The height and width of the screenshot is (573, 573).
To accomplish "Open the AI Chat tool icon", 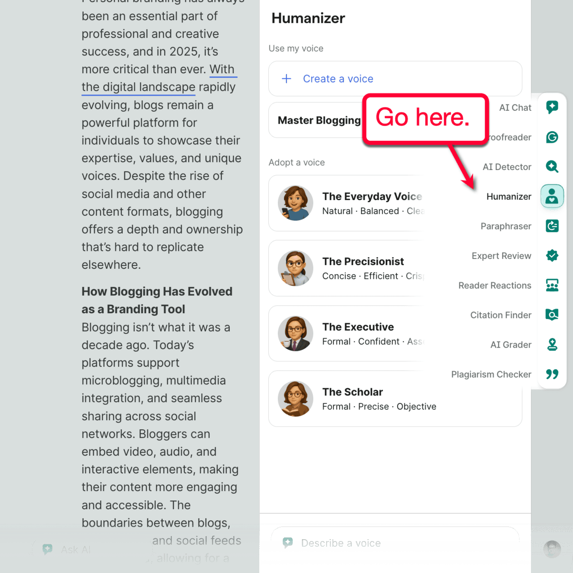I will pos(552,107).
